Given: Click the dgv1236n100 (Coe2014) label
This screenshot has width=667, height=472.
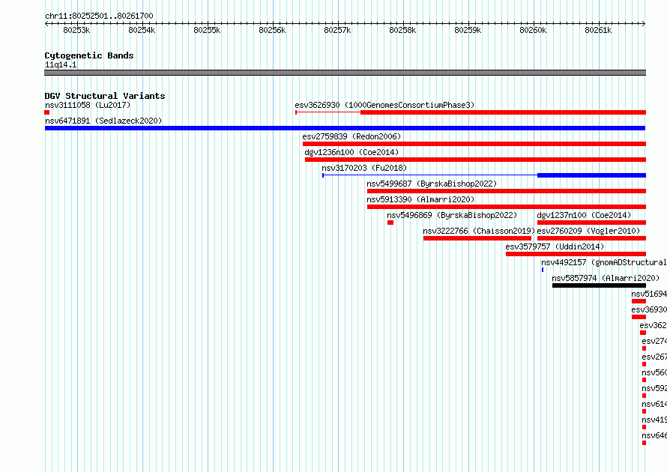Looking at the screenshot, I should coord(351,152).
